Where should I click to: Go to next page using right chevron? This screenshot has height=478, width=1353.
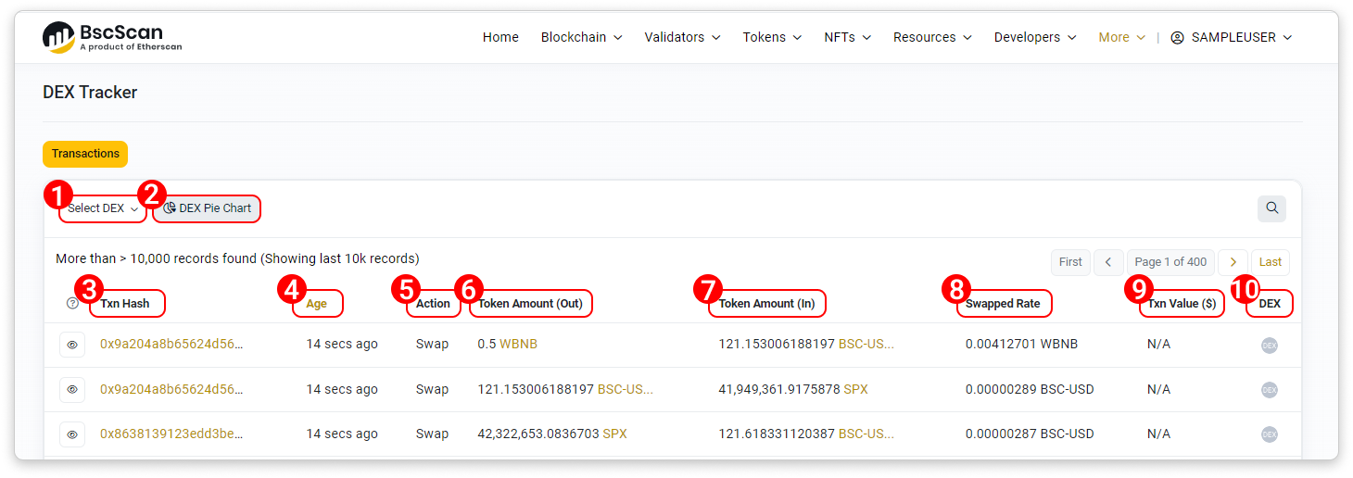tap(1233, 262)
